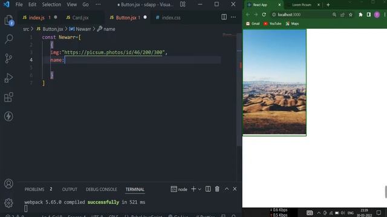This screenshot has height=217, width=387.
Task: Open Gmail bookmark
Action: (253, 24)
